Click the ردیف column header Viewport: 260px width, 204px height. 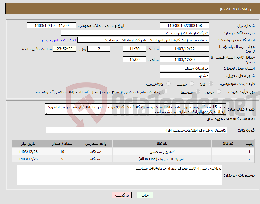(249, 144)
